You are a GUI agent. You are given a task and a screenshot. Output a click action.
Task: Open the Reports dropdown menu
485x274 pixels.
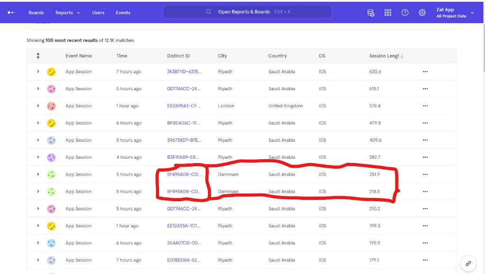pos(67,13)
